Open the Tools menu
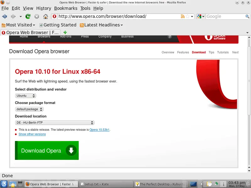This screenshot has width=251, height=188. (x=85, y=8)
